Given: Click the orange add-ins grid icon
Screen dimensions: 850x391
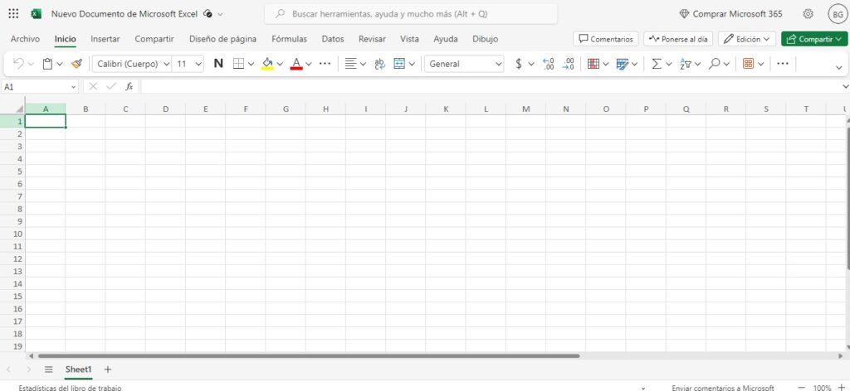Looking at the screenshot, I should point(749,64).
